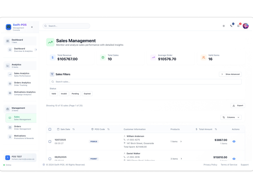253x189 pixels.
Task: Sort by Sale Date column arrows
Action: pyautogui.click(x=74, y=129)
